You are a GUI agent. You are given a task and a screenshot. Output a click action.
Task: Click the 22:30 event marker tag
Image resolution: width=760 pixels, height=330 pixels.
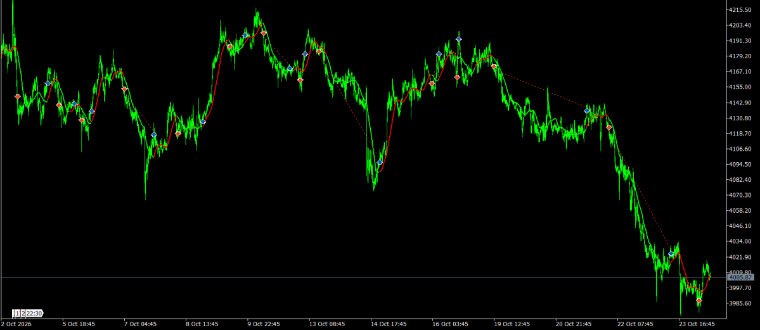[x=34, y=313]
